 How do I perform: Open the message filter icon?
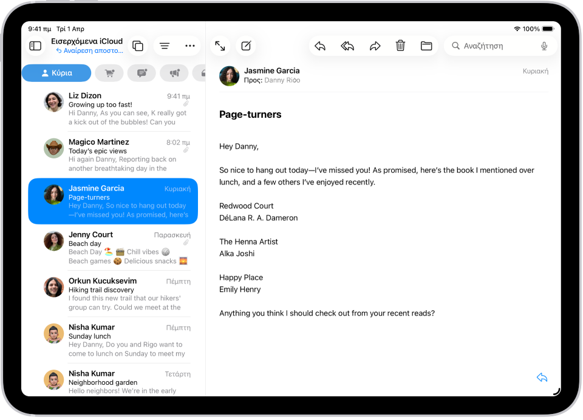(165, 46)
